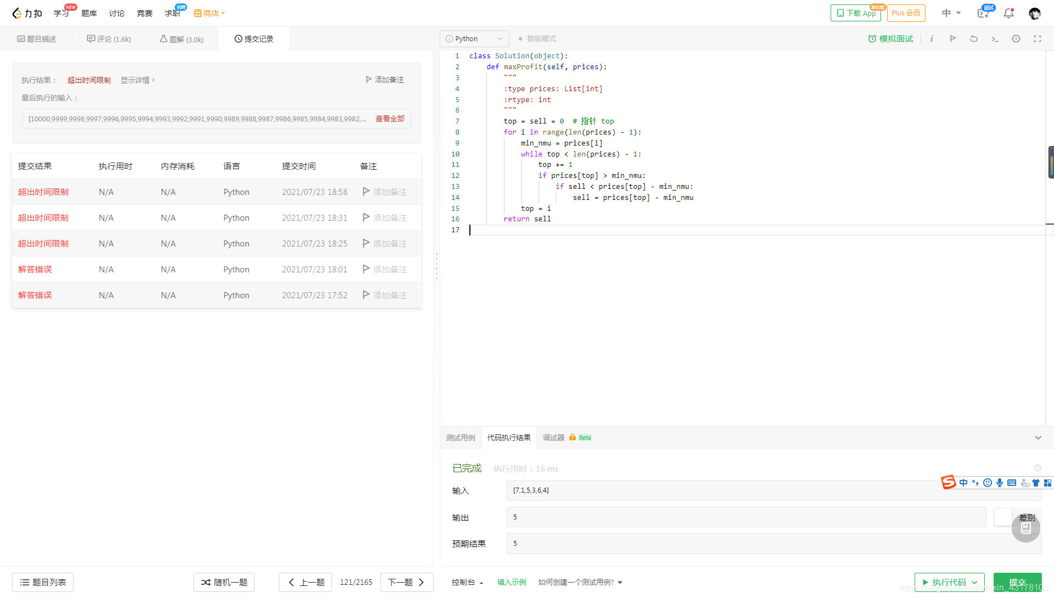
Task: Open the 17:52 wrong answer result
Action: [x=35, y=295]
